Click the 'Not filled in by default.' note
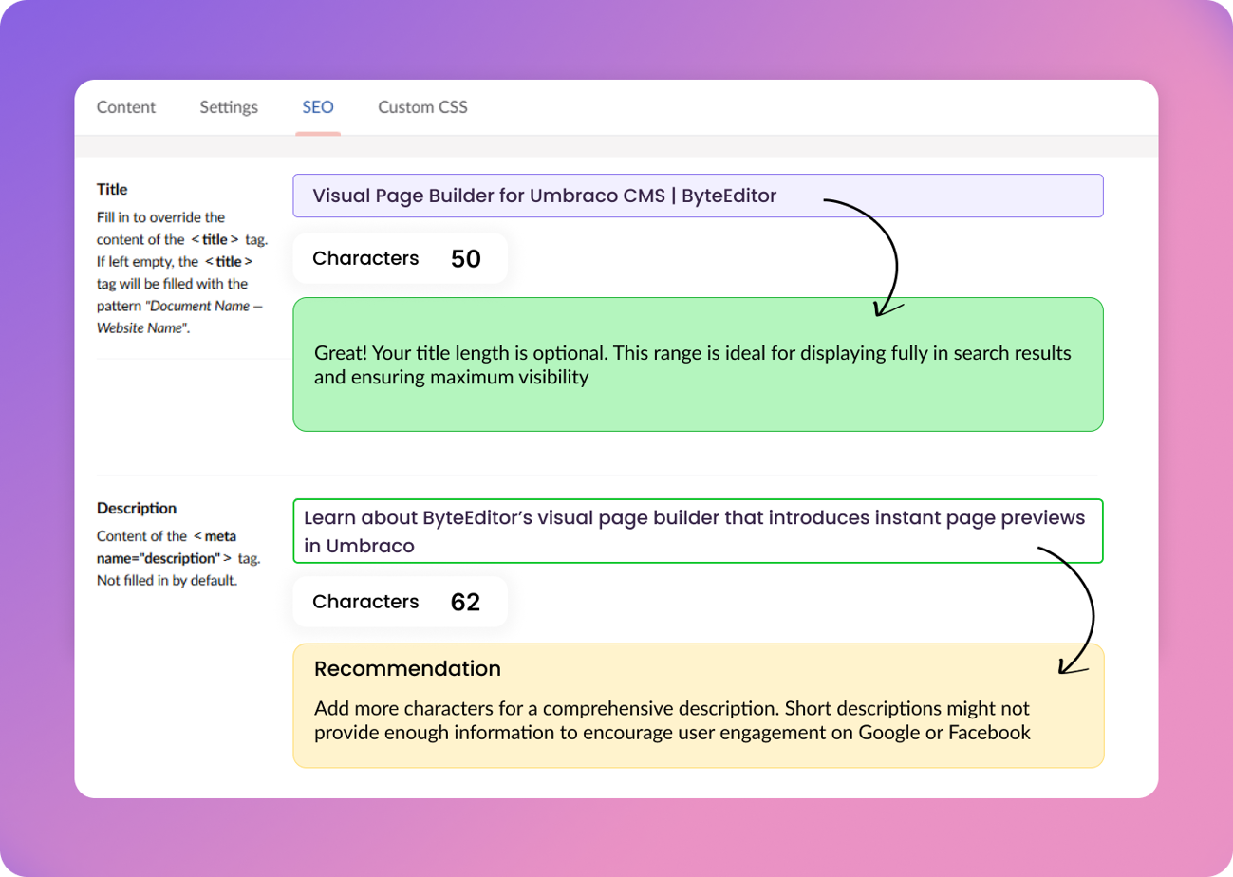This screenshot has height=877, width=1233. [166, 580]
